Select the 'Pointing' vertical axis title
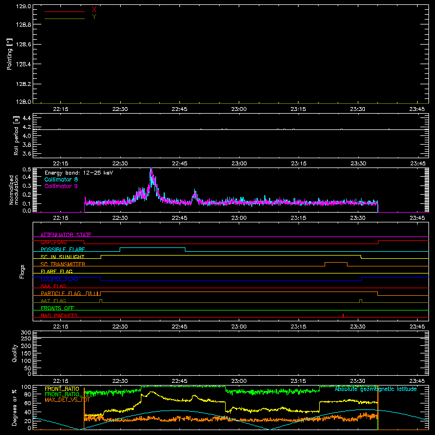The height and width of the screenshot is (435, 435). point(10,54)
